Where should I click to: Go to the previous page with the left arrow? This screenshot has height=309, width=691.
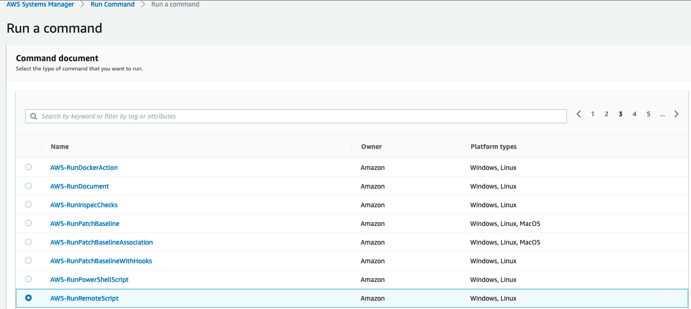(x=579, y=114)
